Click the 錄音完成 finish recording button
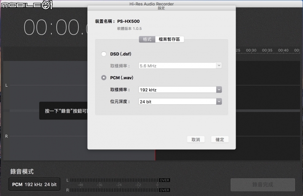This screenshot has width=303, height=196. [x=263, y=185]
